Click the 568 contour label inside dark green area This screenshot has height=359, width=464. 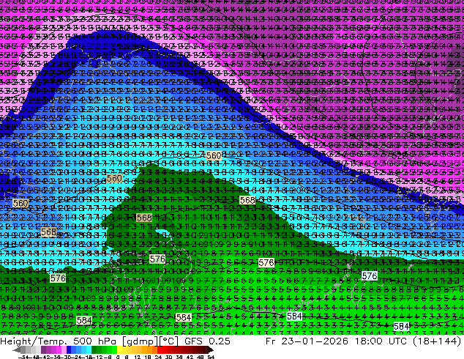(144, 218)
